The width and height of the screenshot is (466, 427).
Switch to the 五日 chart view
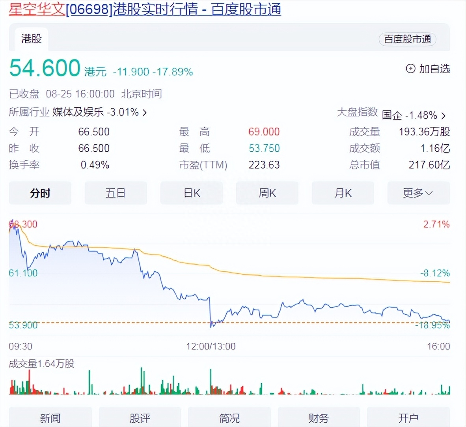tap(116, 193)
